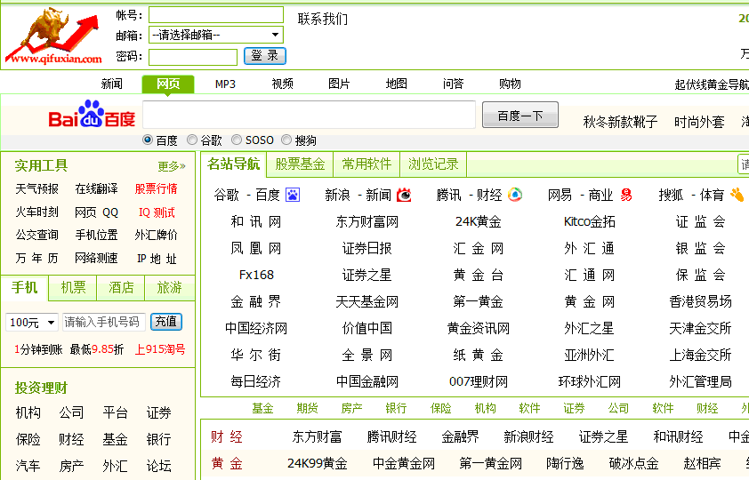Click the qifuxian.com bull logo

(x=53, y=36)
